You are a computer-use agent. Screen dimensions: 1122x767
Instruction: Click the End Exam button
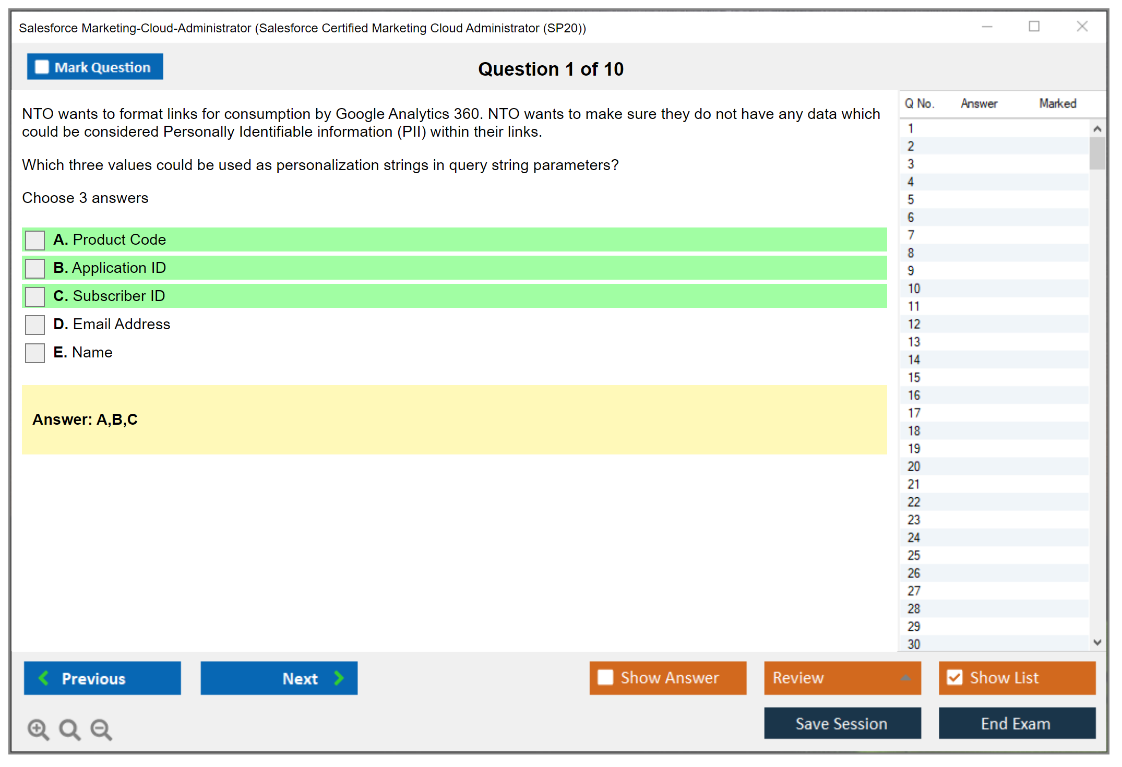pyautogui.click(x=1016, y=723)
